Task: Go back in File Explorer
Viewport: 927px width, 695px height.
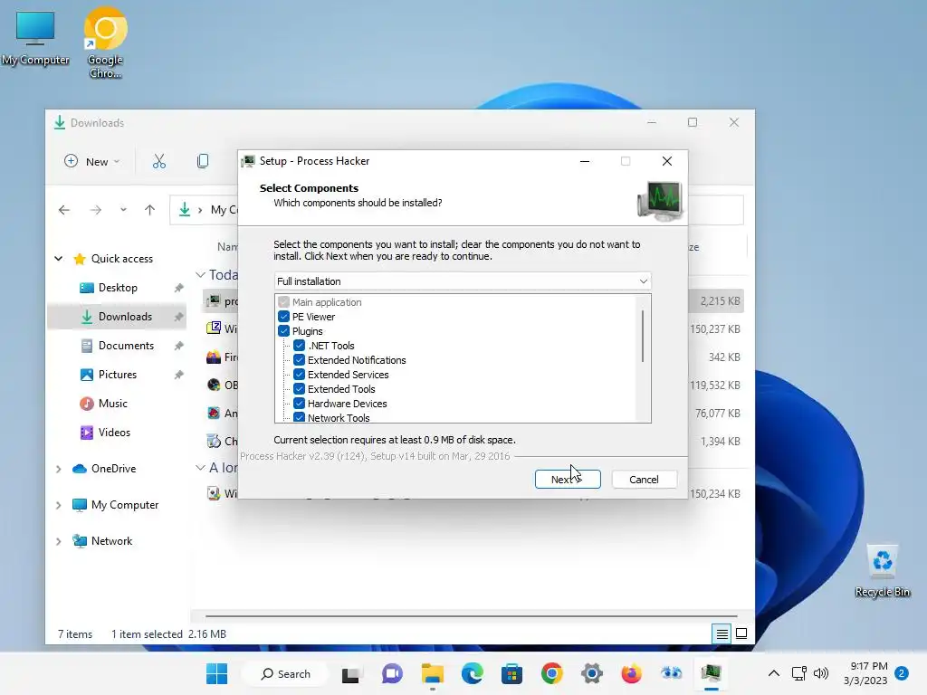Action: [64, 210]
